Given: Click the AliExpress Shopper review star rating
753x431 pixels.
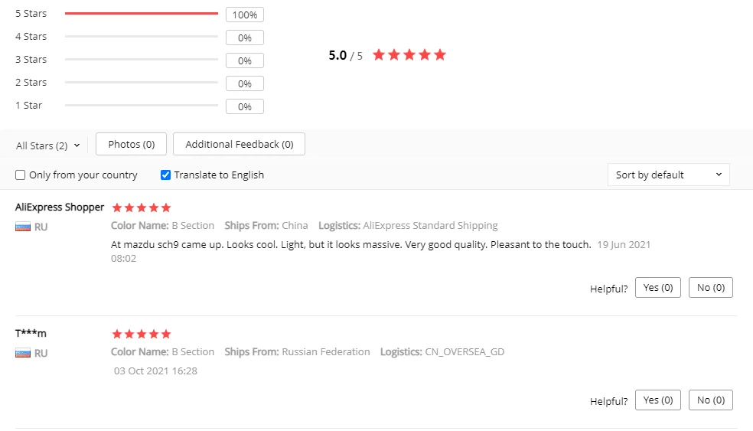Looking at the screenshot, I should tap(142, 207).
